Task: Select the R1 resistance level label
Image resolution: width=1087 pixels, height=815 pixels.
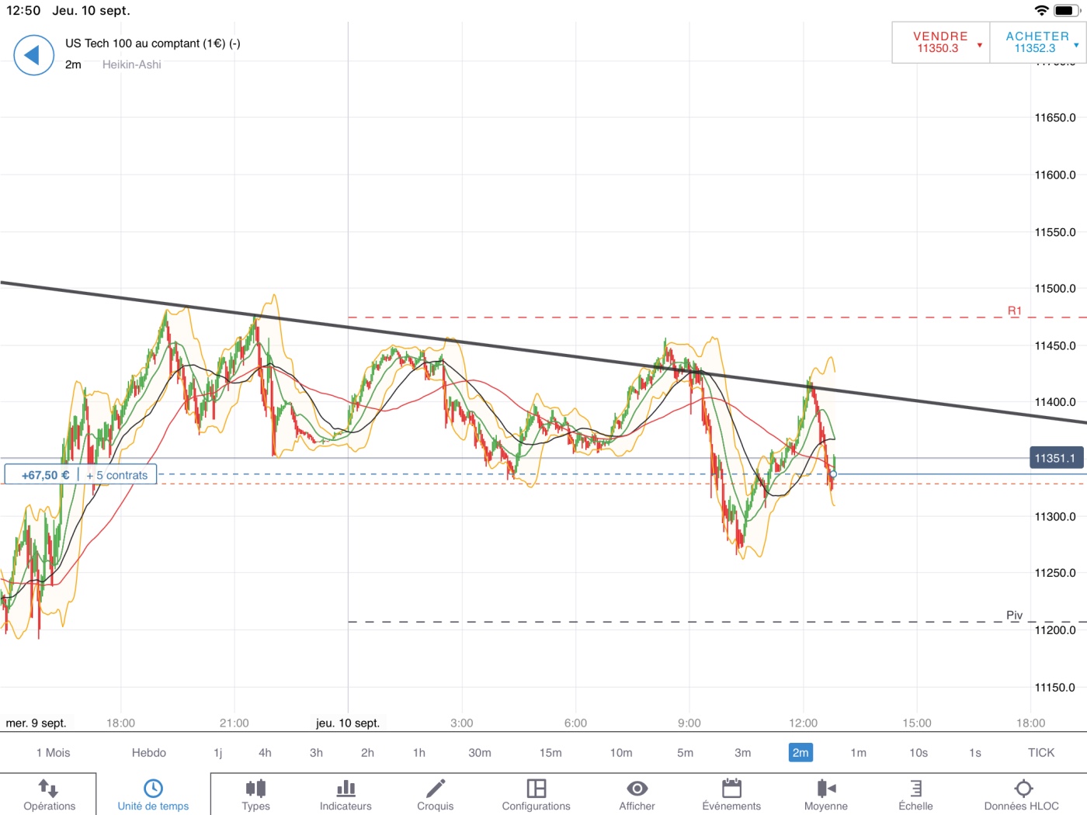Action: click(1015, 310)
